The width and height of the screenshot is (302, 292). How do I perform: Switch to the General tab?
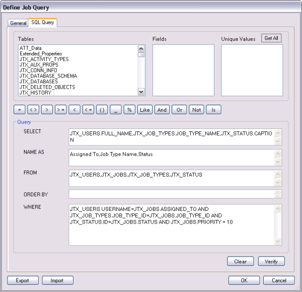pyautogui.click(x=18, y=23)
